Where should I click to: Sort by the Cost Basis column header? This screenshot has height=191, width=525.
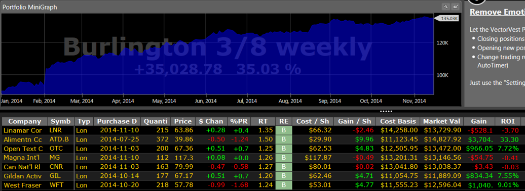coord(398,122)
